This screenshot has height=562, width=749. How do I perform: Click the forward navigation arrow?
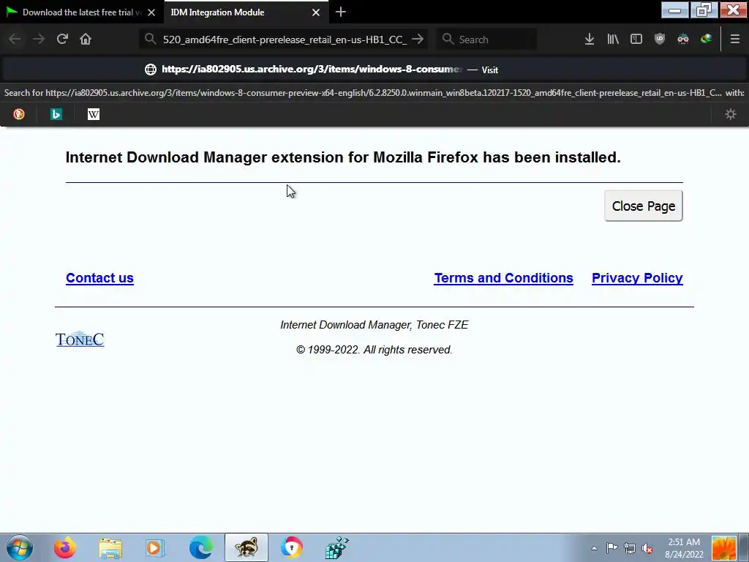coord(39,40)
